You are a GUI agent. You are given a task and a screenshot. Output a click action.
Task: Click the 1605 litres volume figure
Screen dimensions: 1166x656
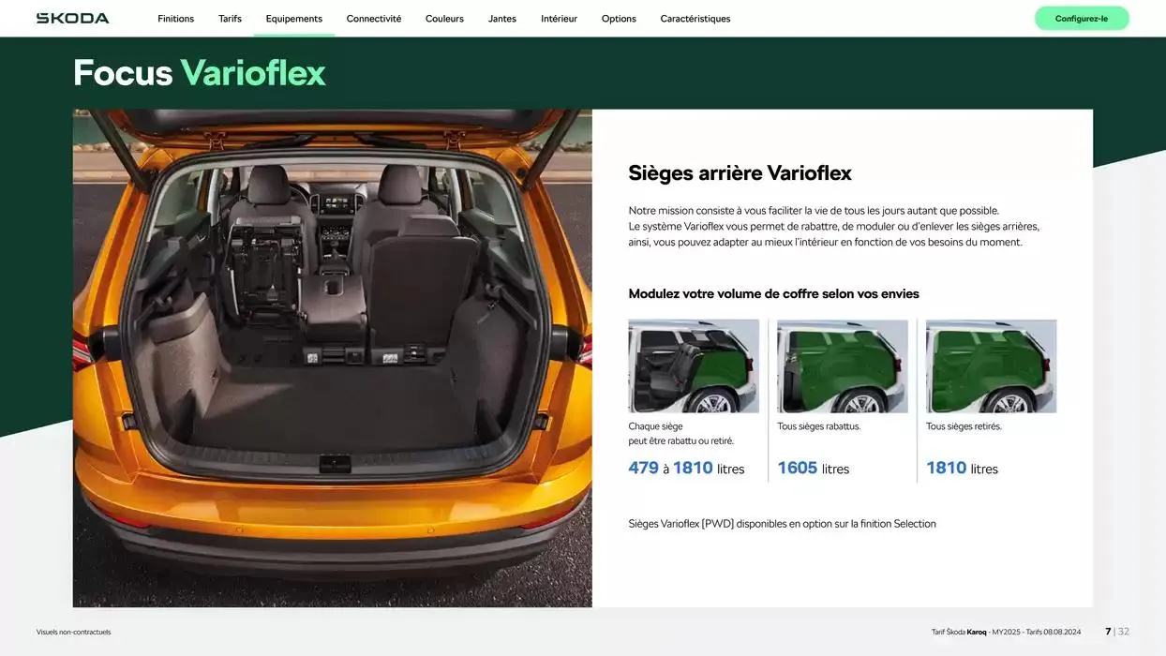tap(813, 469)
